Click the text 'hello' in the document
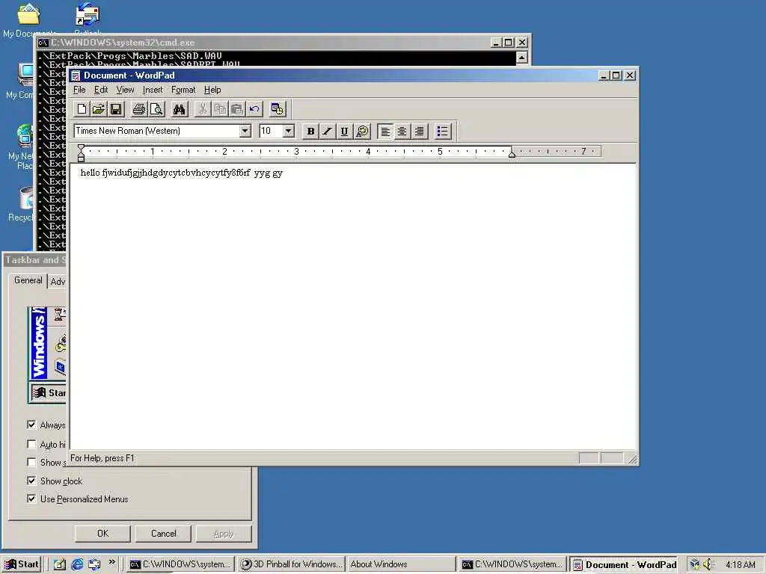Screen dimensions: 766x574 (90, 173)
